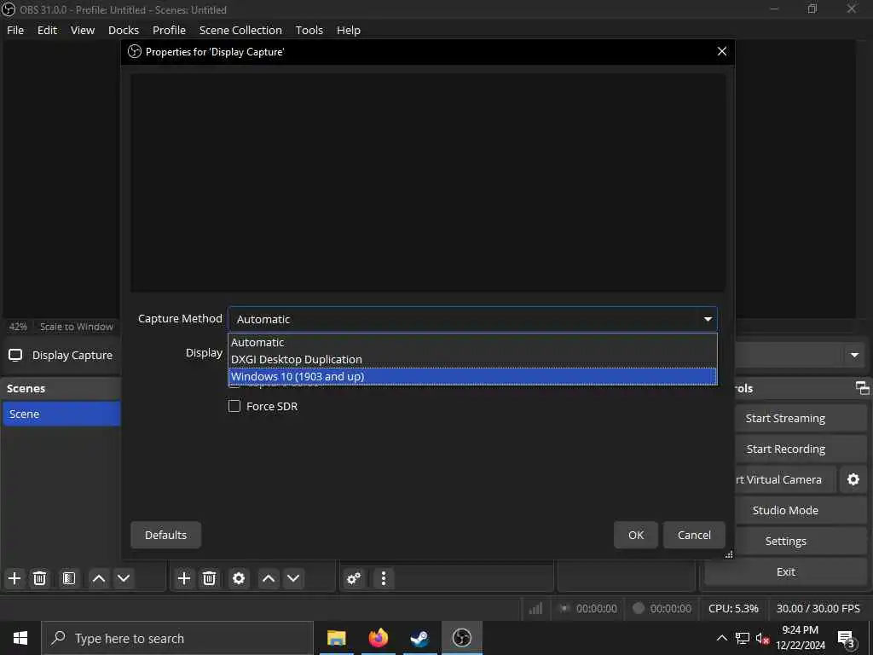
Task: Click the Windows taskbar search box
Action: 177,638
